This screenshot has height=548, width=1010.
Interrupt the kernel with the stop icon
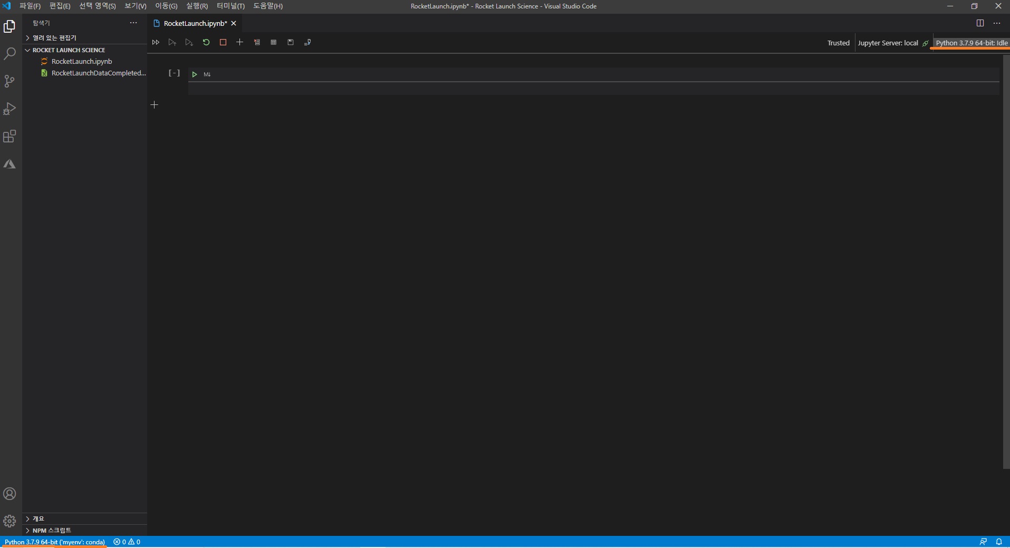(223, 42)
